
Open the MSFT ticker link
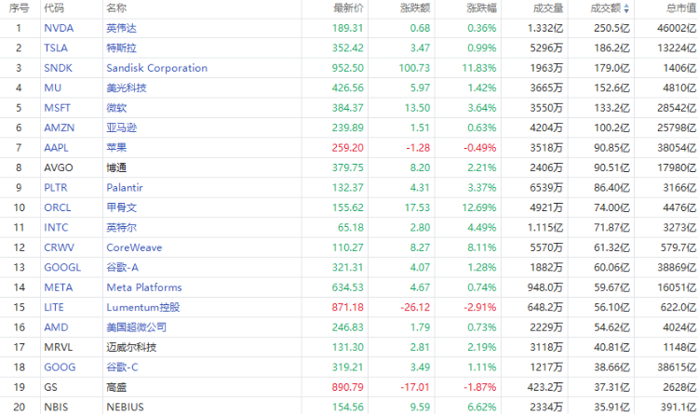click(x=57, y=108)
